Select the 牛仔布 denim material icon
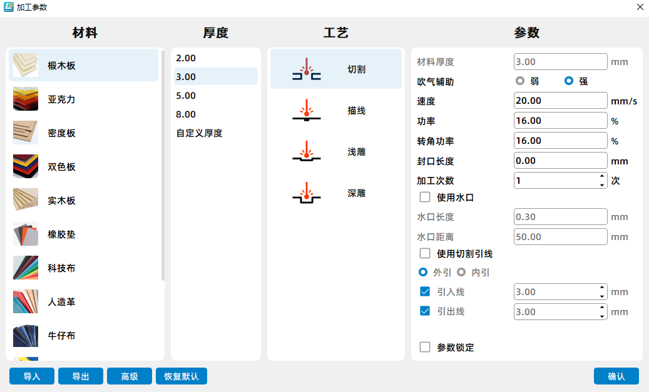Screen dimensions: 649x392 [x=26, y=336]
